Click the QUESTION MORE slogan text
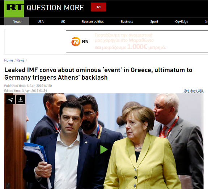The height and width of the screenshot is (189, 208). tap(55, 8)
